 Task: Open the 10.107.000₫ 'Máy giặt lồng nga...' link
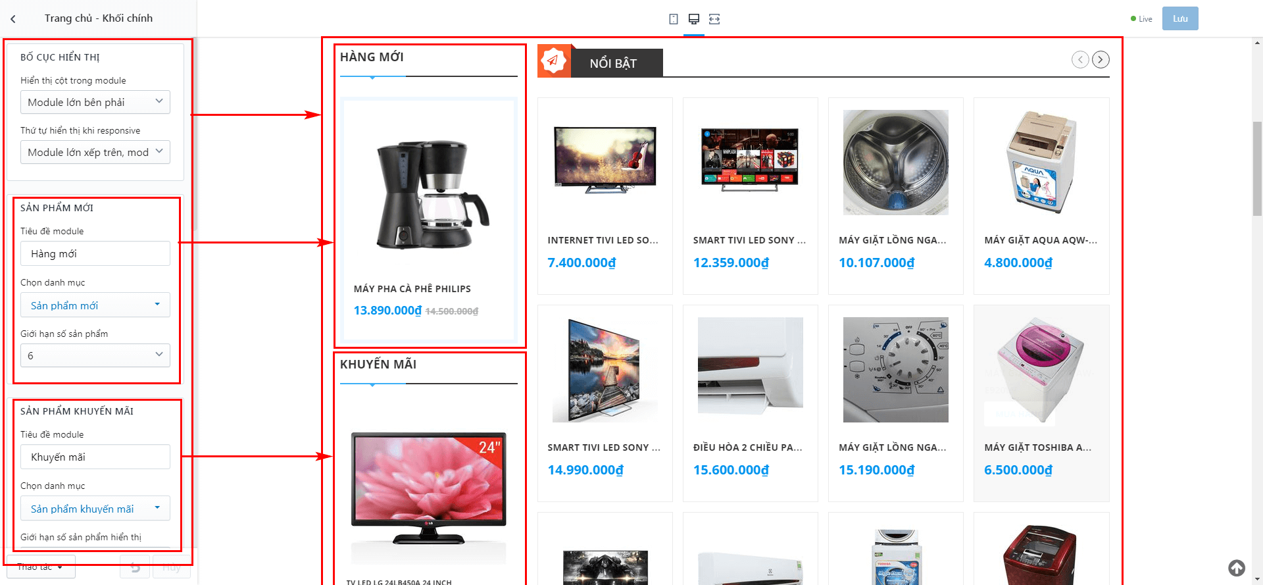pyautogui.click(x=893, y=240)
